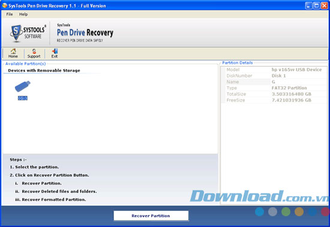The image size is (330, 227).
Task: Click the value 'hp v165w USB Device'
Action: click(x=296, y=70)
